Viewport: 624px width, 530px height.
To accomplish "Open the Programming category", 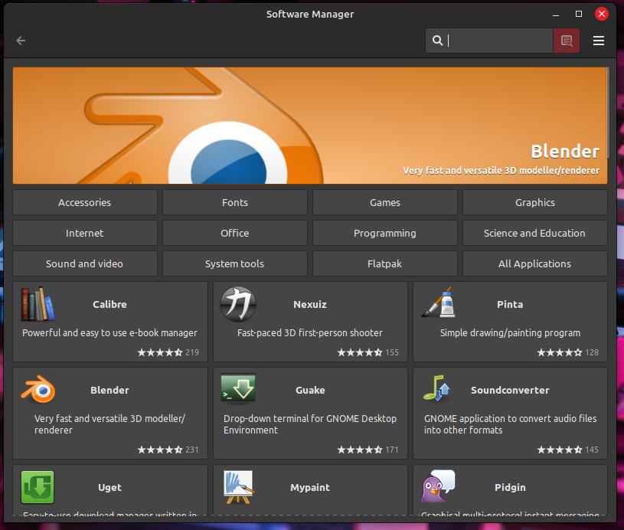I will click(385, 233).
